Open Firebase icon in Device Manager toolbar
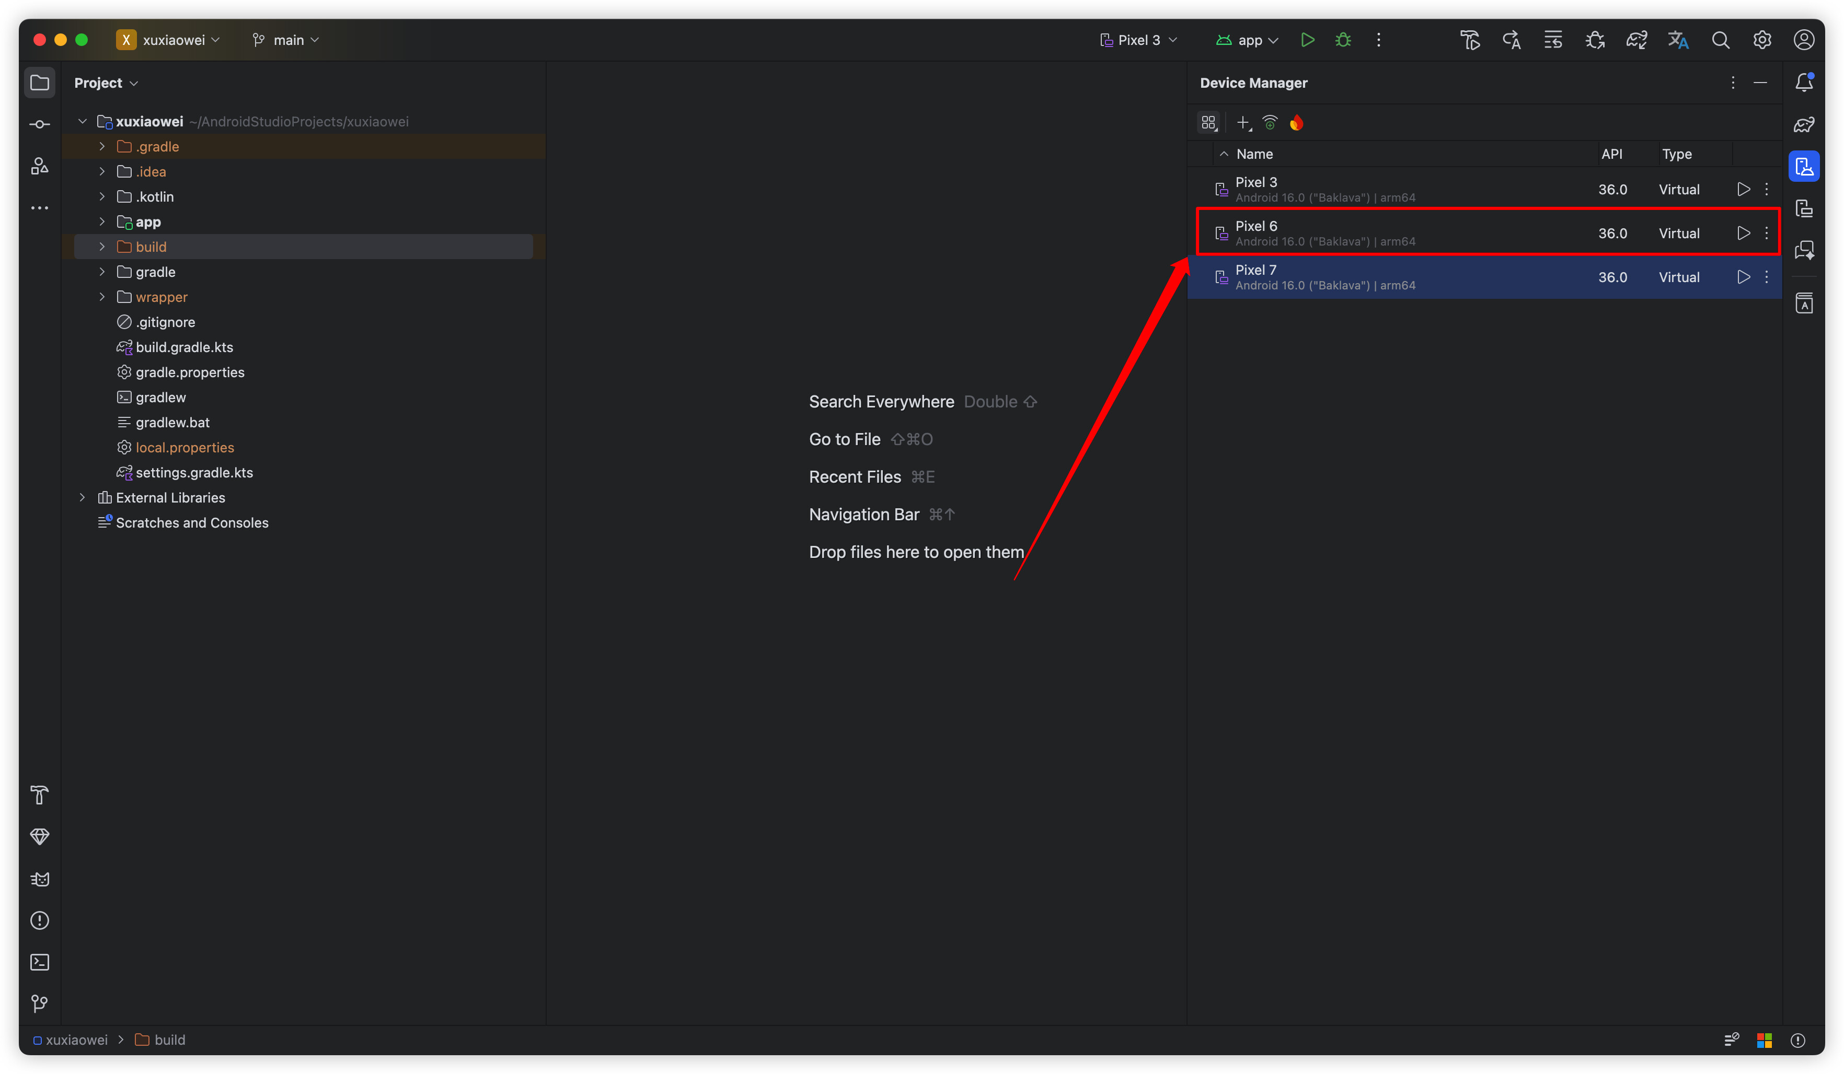 (1296, 123)
